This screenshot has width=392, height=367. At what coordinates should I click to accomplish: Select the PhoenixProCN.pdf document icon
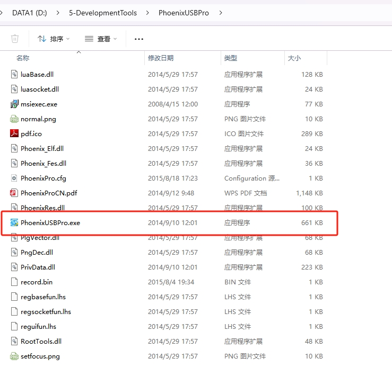coord(14,193)
